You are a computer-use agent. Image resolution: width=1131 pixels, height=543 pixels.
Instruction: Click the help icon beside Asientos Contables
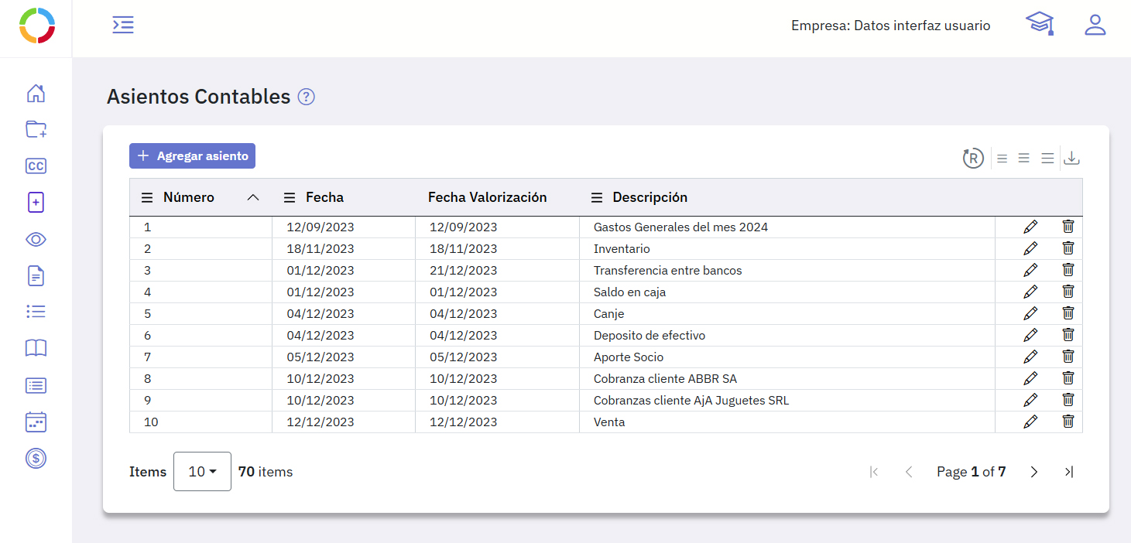pyautogui.click(x=307, y=97)
